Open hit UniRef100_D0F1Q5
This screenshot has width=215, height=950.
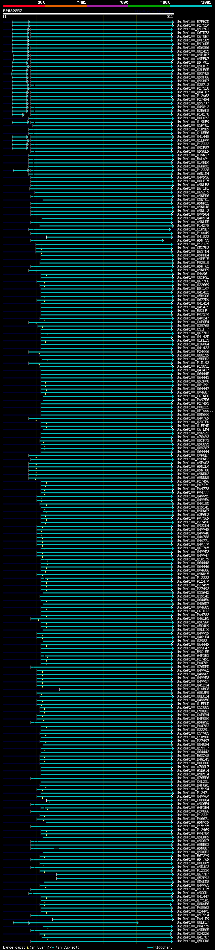[193, 40]
